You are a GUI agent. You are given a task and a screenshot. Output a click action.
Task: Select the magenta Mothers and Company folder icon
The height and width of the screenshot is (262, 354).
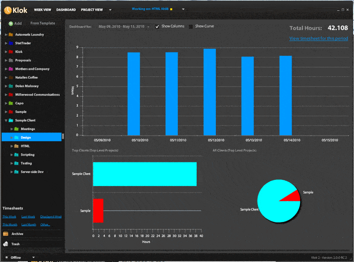[x=11, y=69]
